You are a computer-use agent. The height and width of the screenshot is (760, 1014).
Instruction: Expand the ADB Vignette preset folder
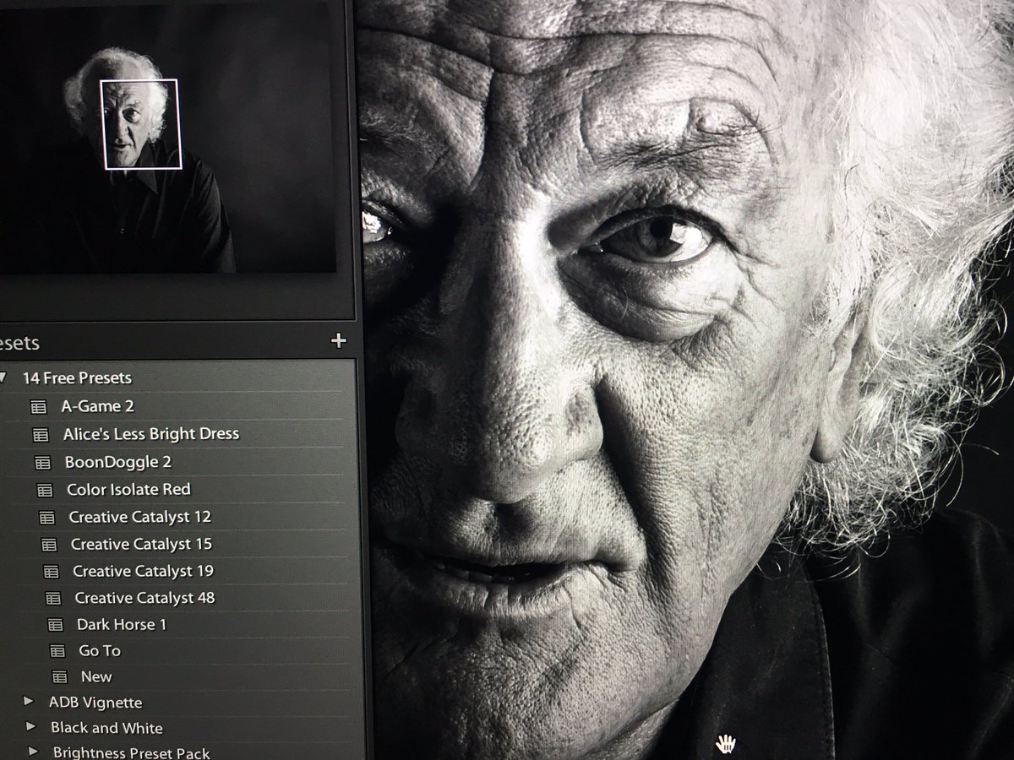click(29, 701)
